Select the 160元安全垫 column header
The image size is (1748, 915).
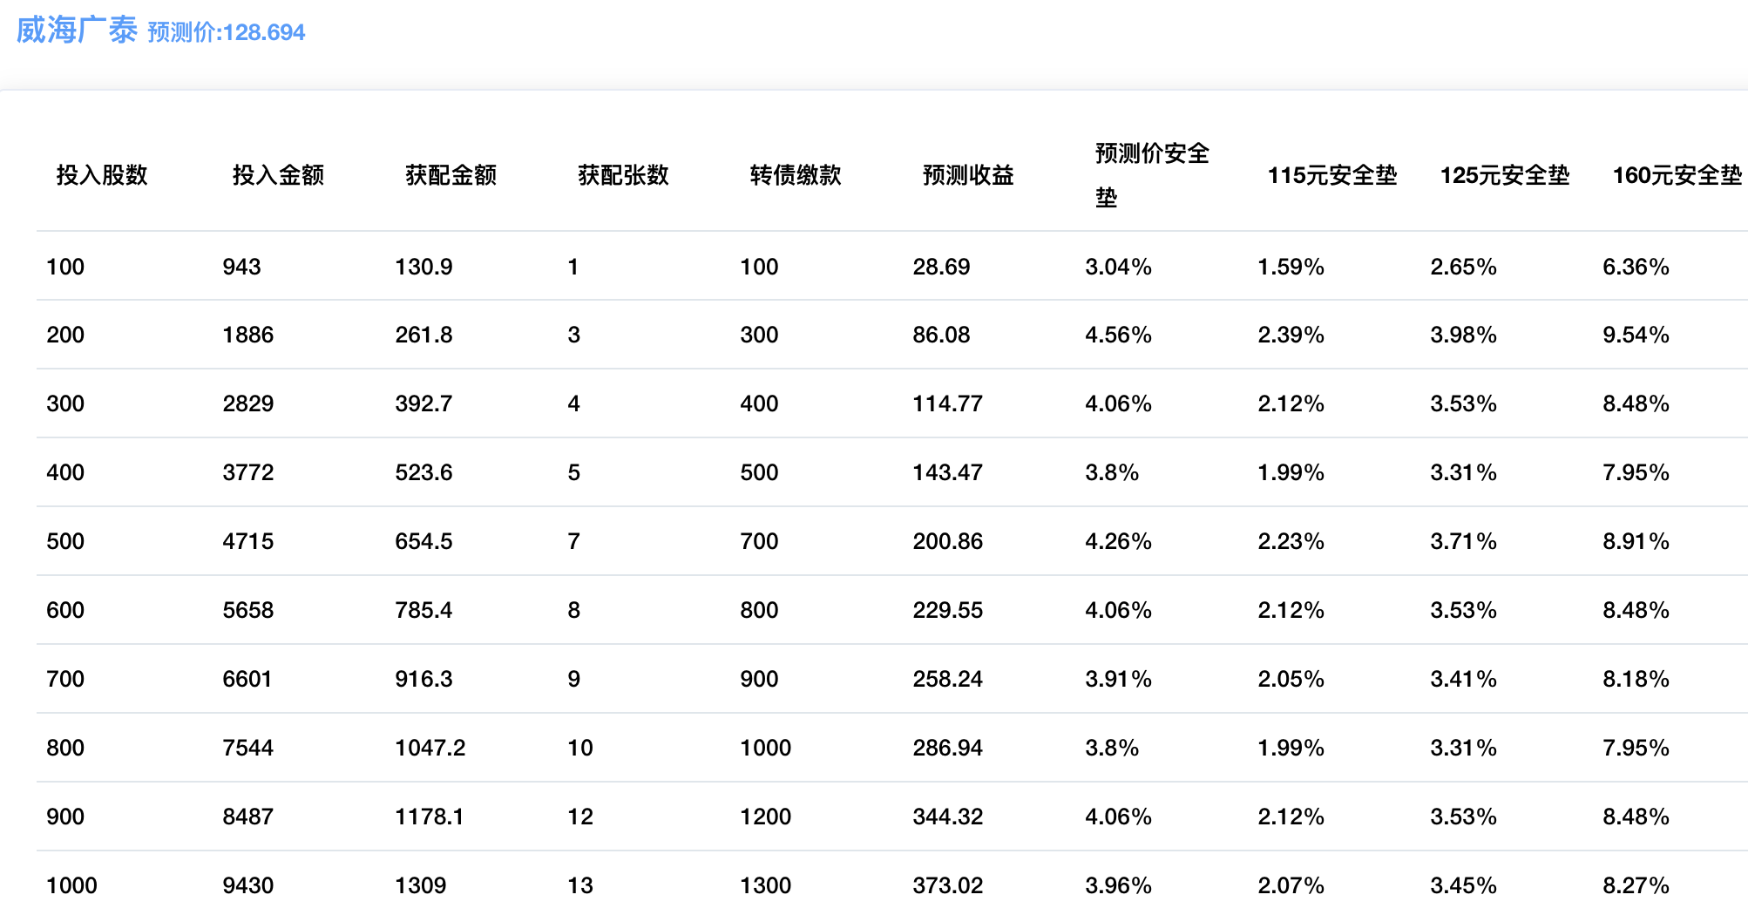pyautogui.click(x=1677, y=175)
